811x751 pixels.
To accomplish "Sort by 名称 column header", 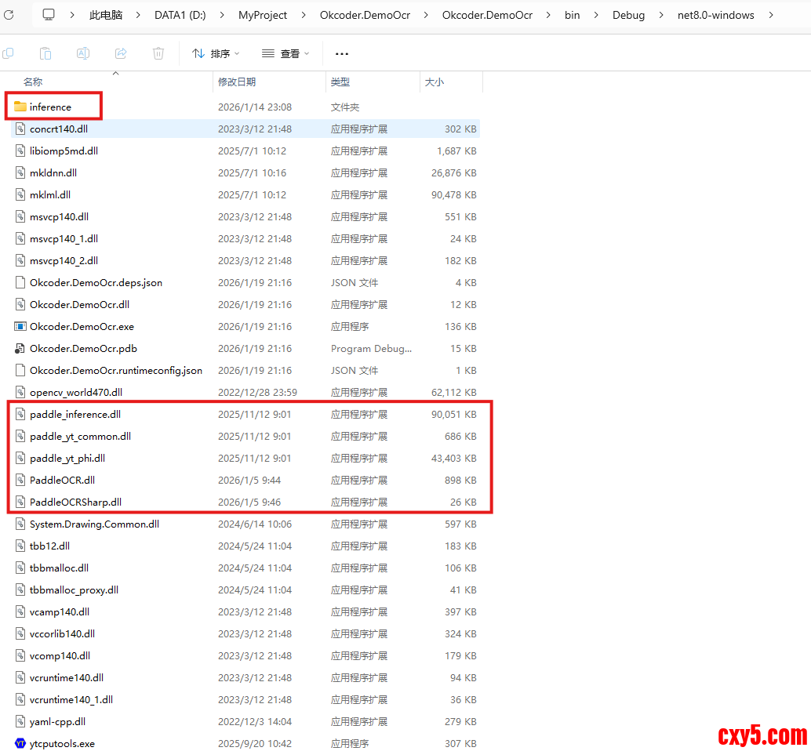I will point(33,82).
